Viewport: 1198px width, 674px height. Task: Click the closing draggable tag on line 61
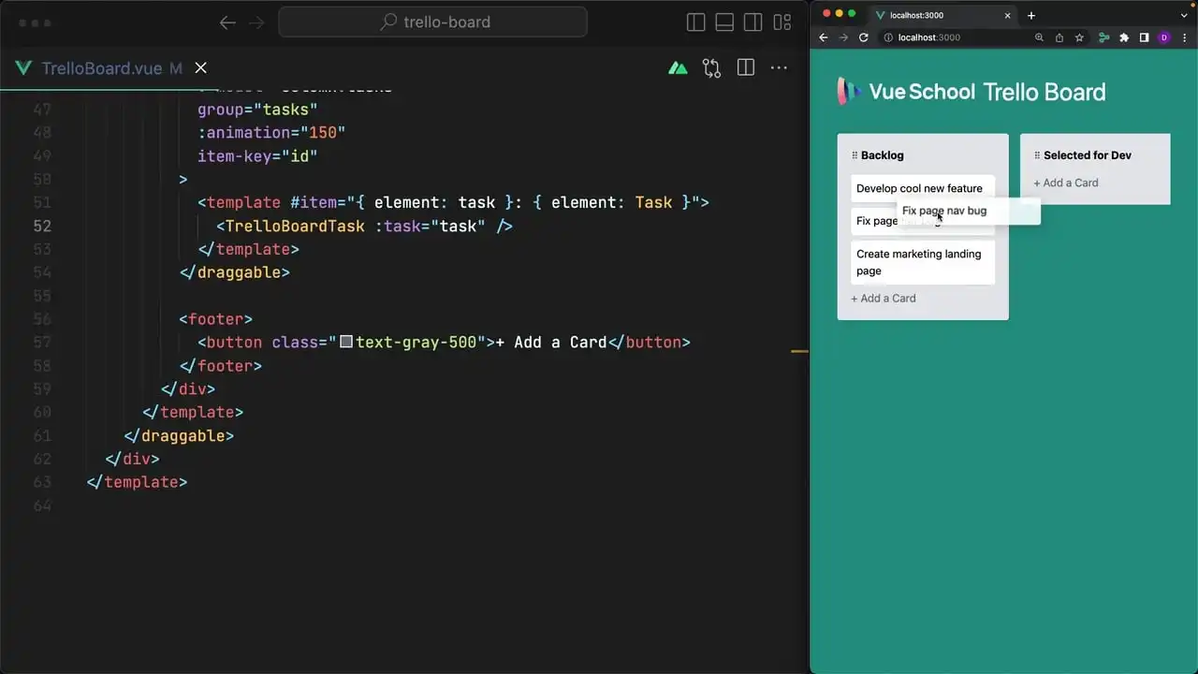pos(179,435)
